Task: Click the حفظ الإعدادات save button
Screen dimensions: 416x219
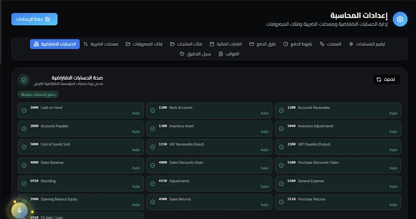Action: pos(34,19)
